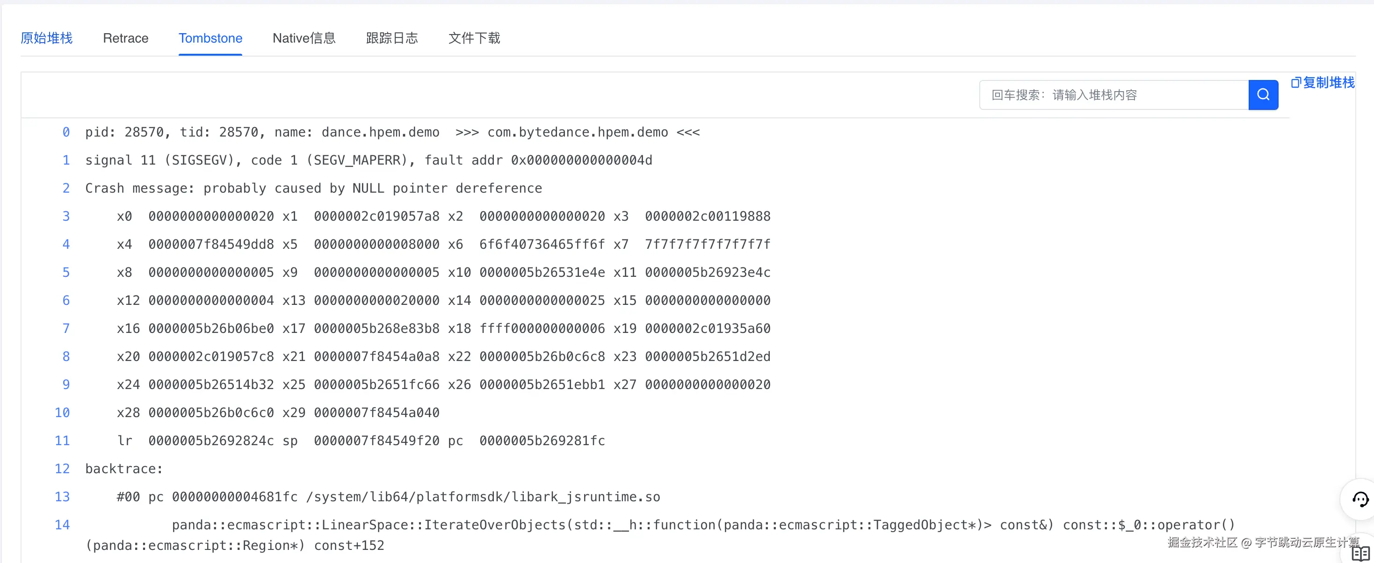Click the lr sp pc register line
The image size is (1374, 563).
(360, 441)
